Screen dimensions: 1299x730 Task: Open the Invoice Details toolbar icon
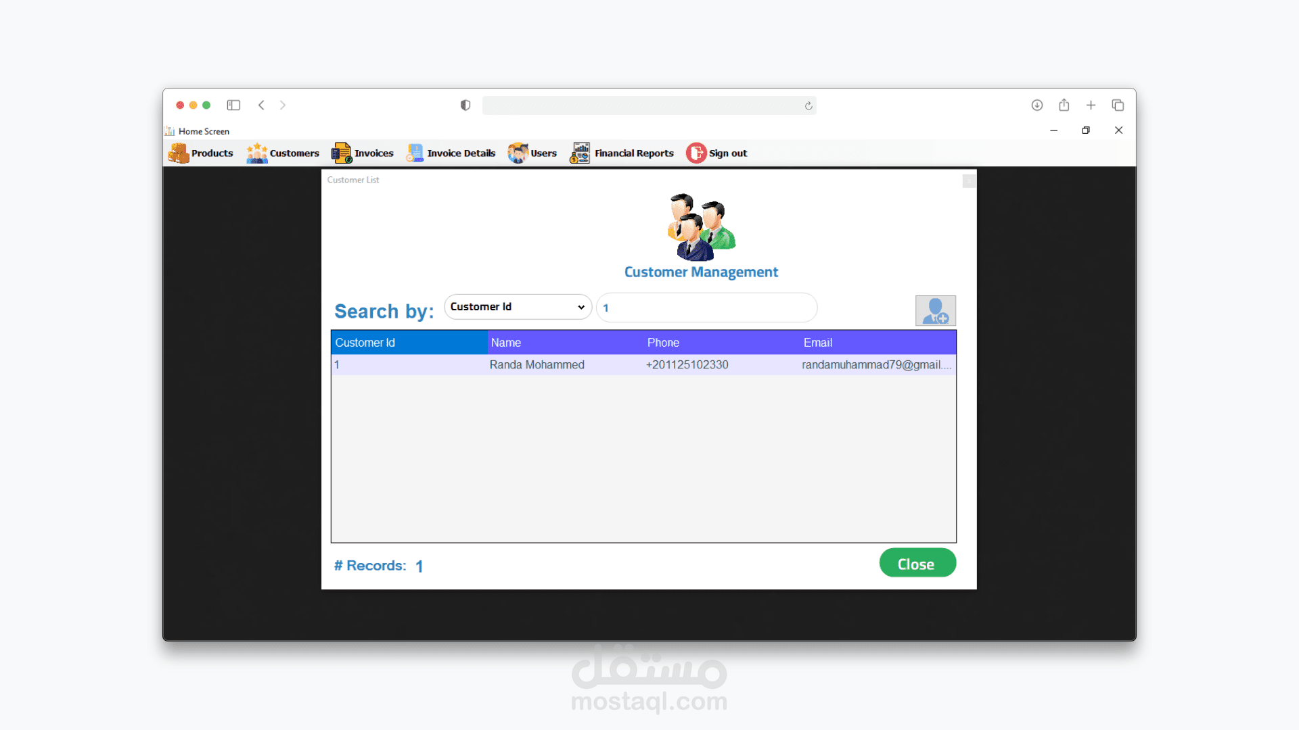pos(415,153)
